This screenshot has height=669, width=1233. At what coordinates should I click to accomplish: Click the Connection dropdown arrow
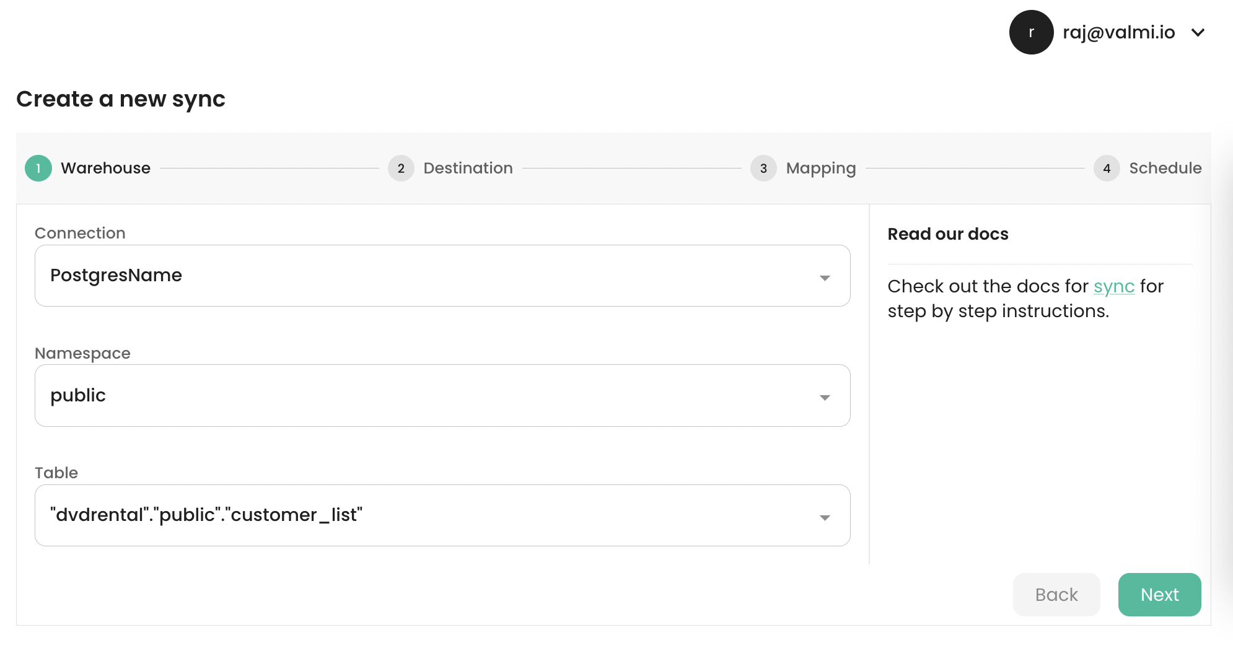(x=825, y=278)
